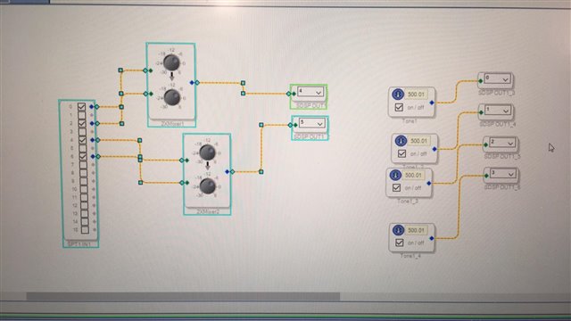
Task: Click input channel 6 blue output pin
Action: (93, 157)
